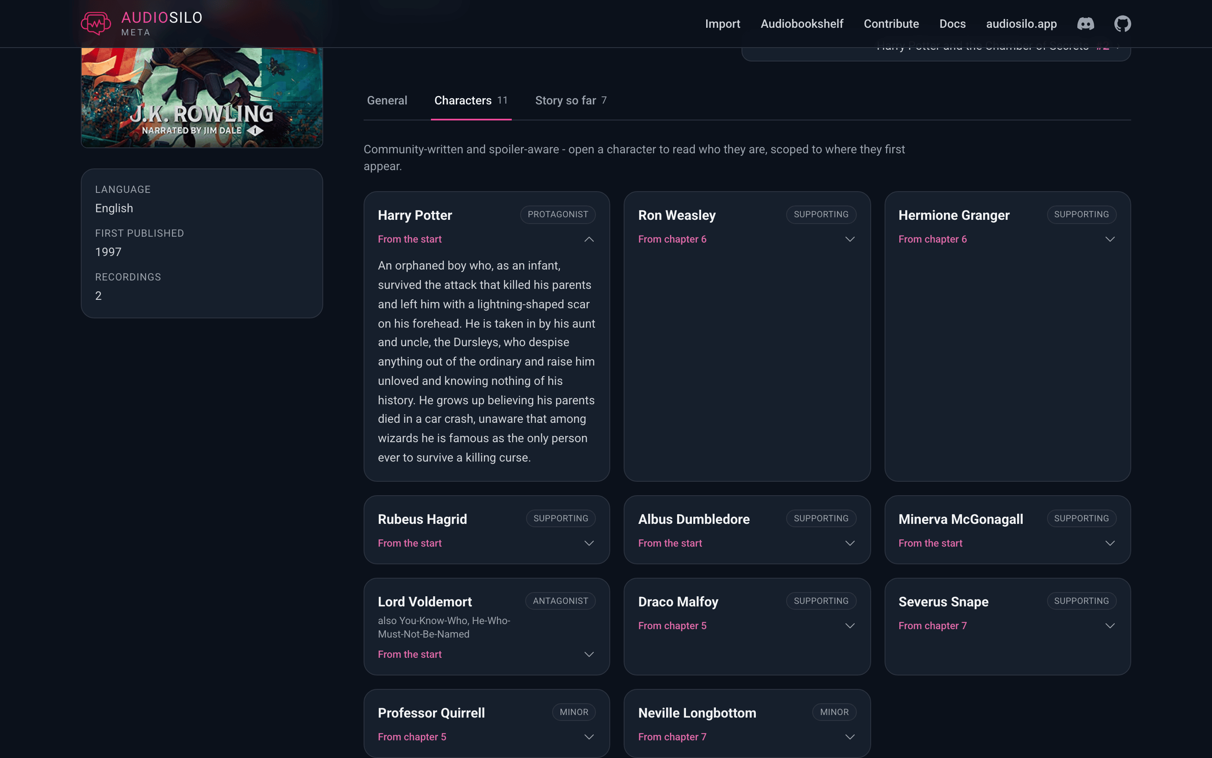This screenshot has height=758, width=1212.
Task: Open the Contribute page
Action: (891, 24)
